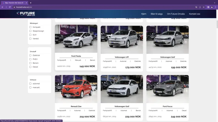The width and height of the screenshot is (218, 122).
Task: Expand the tab search chevron in the title bar
Action: 215,3
